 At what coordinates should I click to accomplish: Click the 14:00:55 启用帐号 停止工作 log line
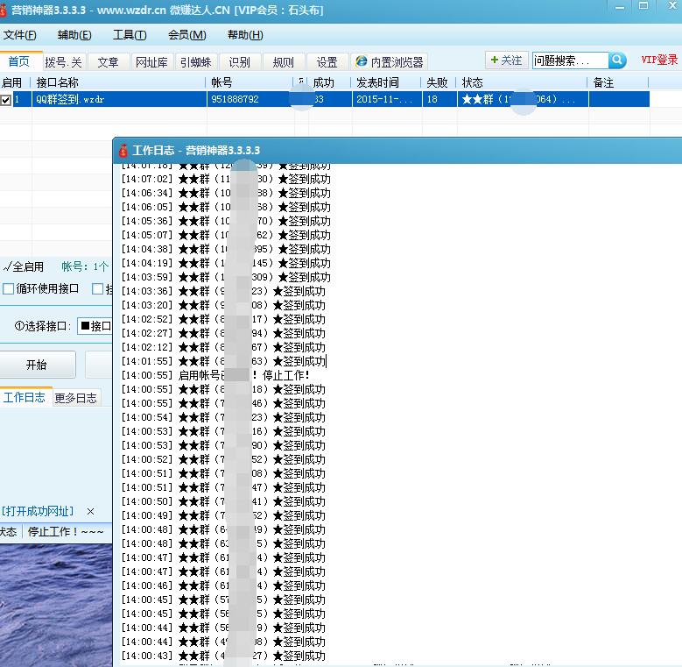[x=215, y=375]
